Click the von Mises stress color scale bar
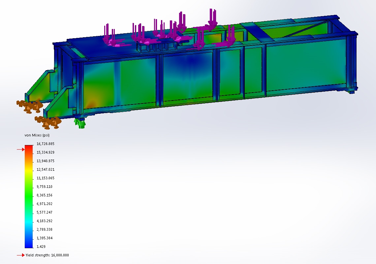The height and width of the screenshot is (264, 376). point(29,197)
